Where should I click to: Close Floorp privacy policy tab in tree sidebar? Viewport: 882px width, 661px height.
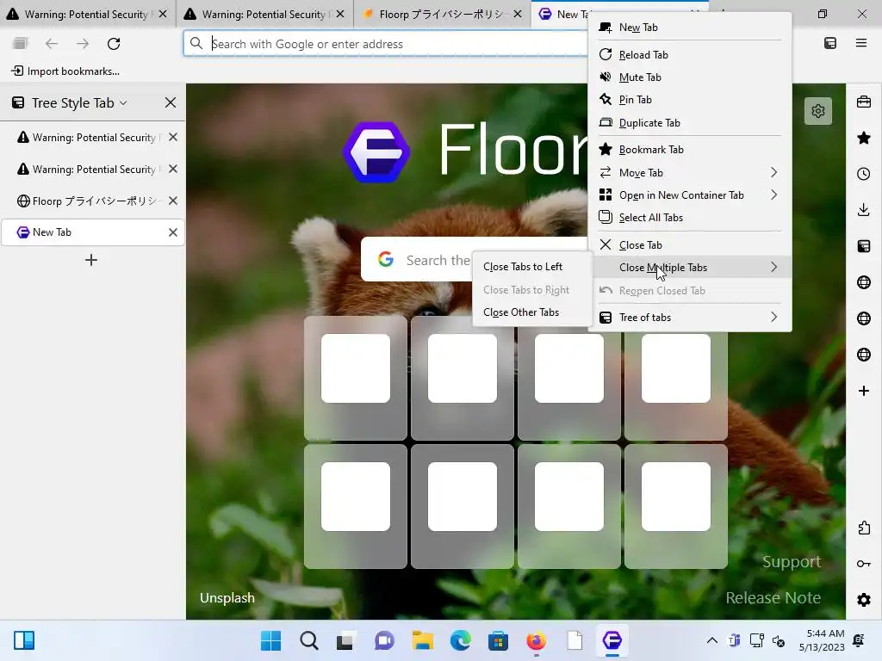point(173,201)
